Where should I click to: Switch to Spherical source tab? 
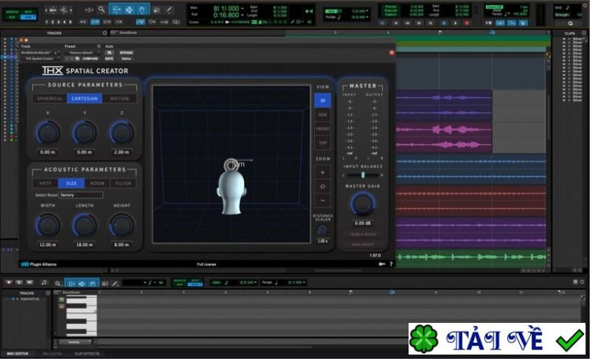[49, 98]
